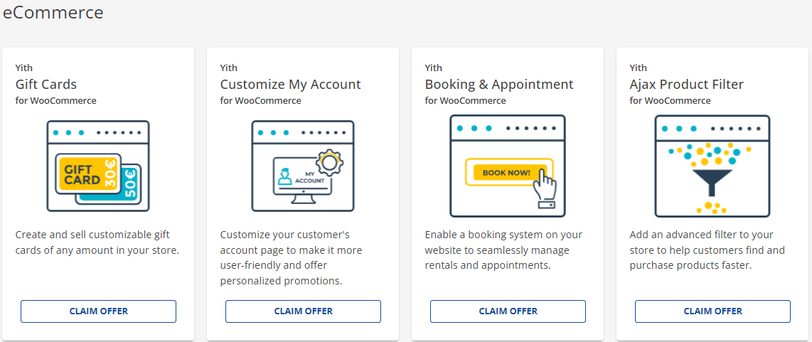
Task: Click the gear icon in account illustration
Action: [x=329, y=163]
